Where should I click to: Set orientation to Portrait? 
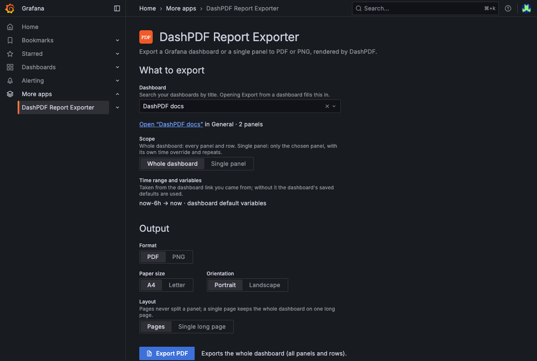tap(225, 285)
